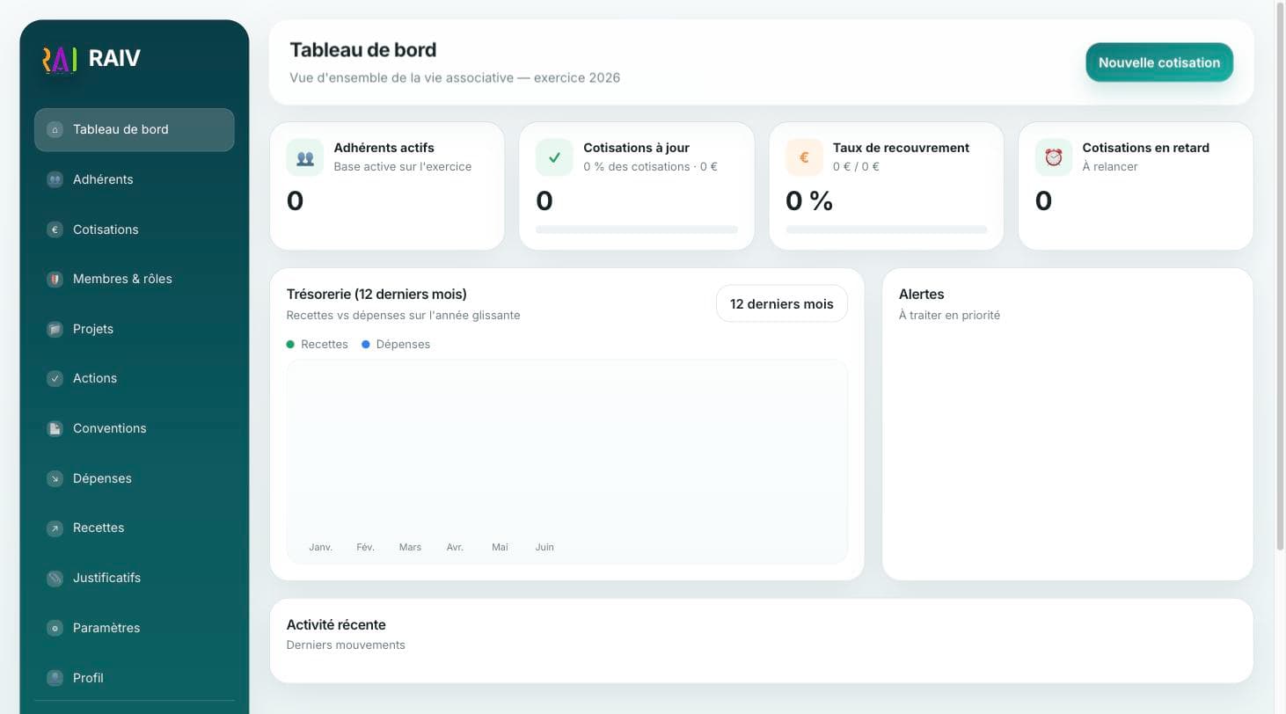Click the document icon for Conventions
This screenshot has height=714, width=1286.
point(55,428)
